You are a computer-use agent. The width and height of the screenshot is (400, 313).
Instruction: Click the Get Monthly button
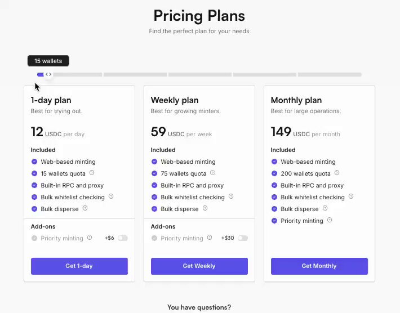(319, 266)
